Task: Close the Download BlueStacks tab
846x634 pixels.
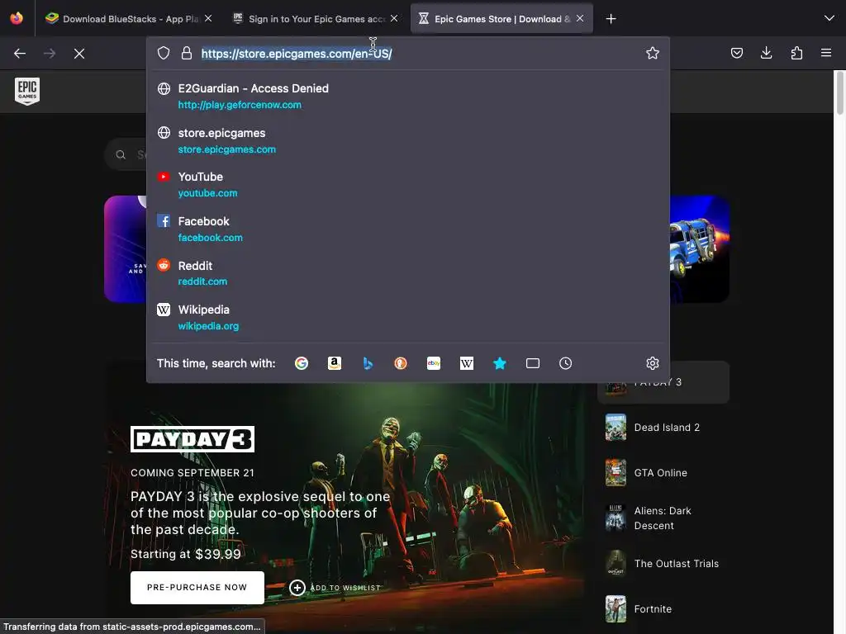Action: click(208, 18)
